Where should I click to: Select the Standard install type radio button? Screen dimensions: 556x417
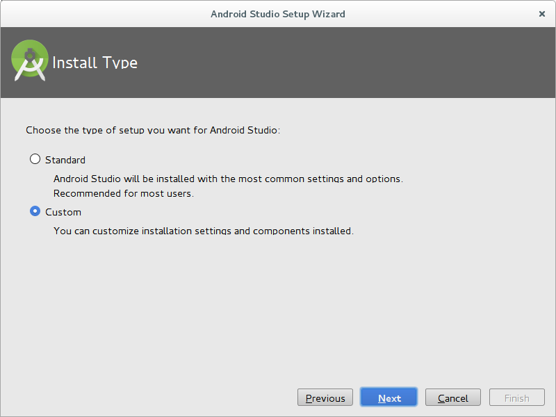[x=35, y=159]
